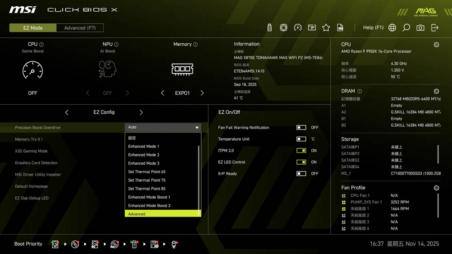452x254 pixels.
Task: Take a screenshot with camera icon
Action: pos(420,28)
